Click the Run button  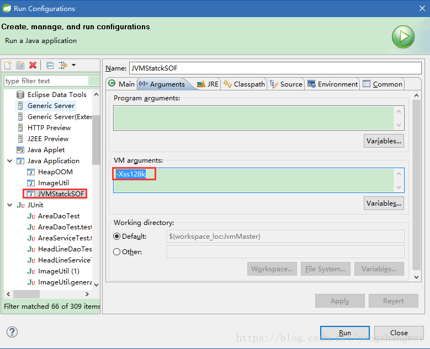point(345,332)
